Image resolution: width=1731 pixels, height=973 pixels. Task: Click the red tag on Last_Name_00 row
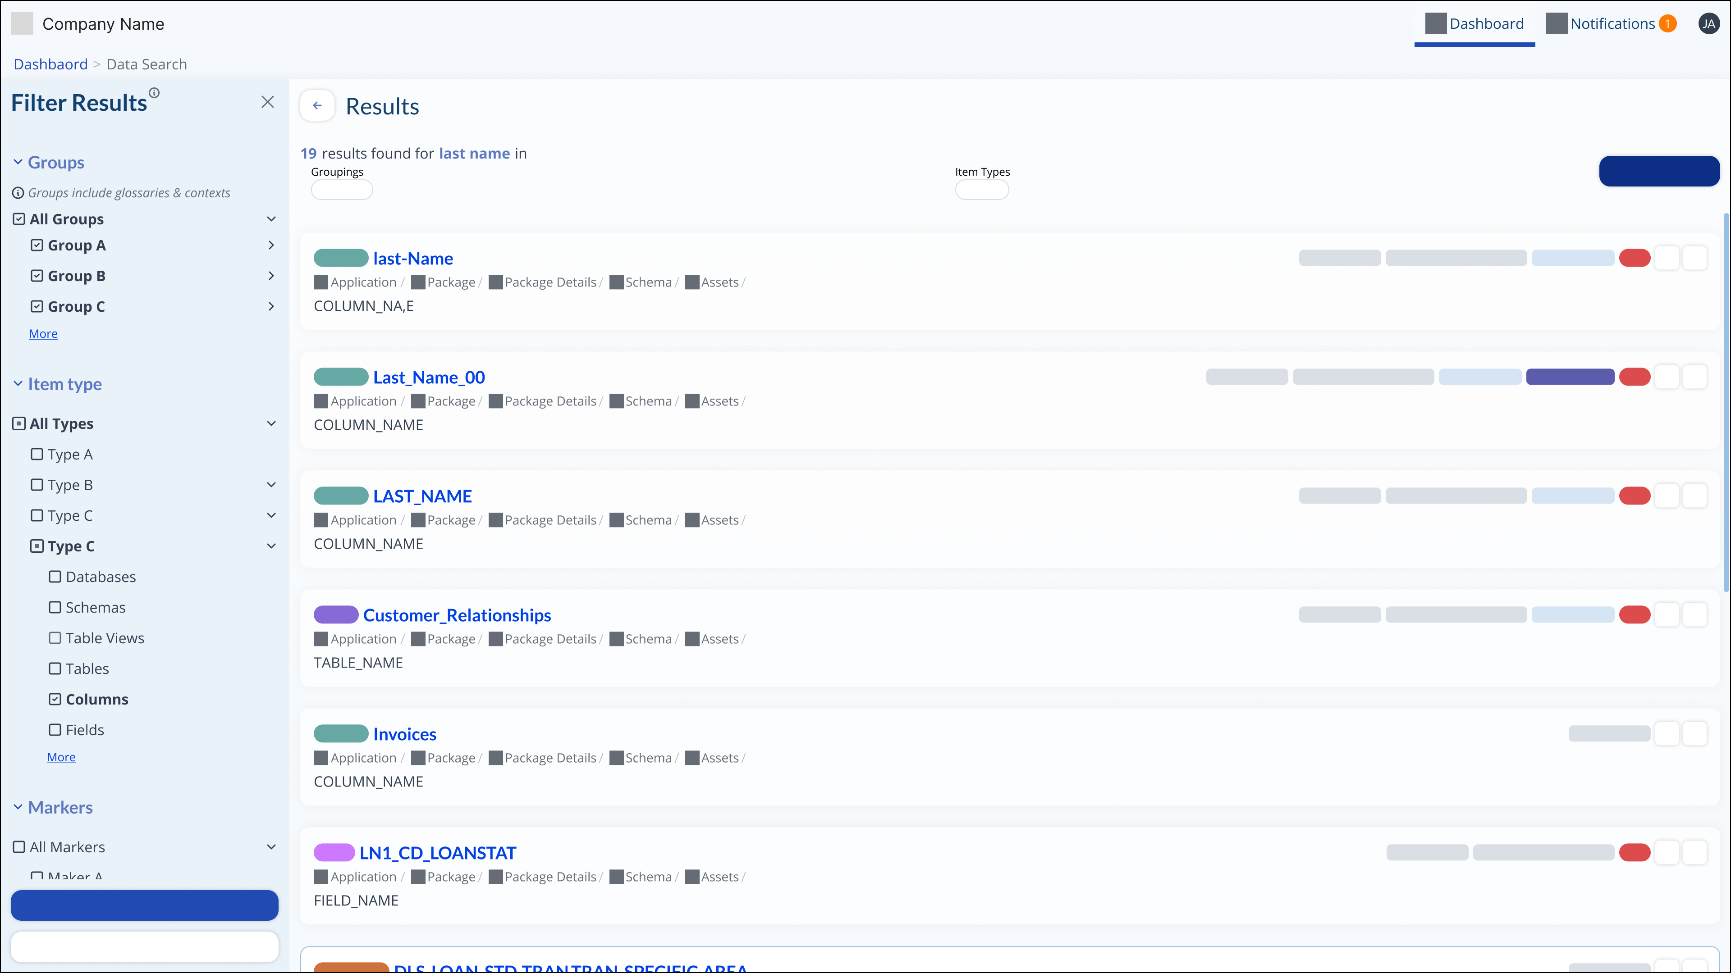point(1634,377)
